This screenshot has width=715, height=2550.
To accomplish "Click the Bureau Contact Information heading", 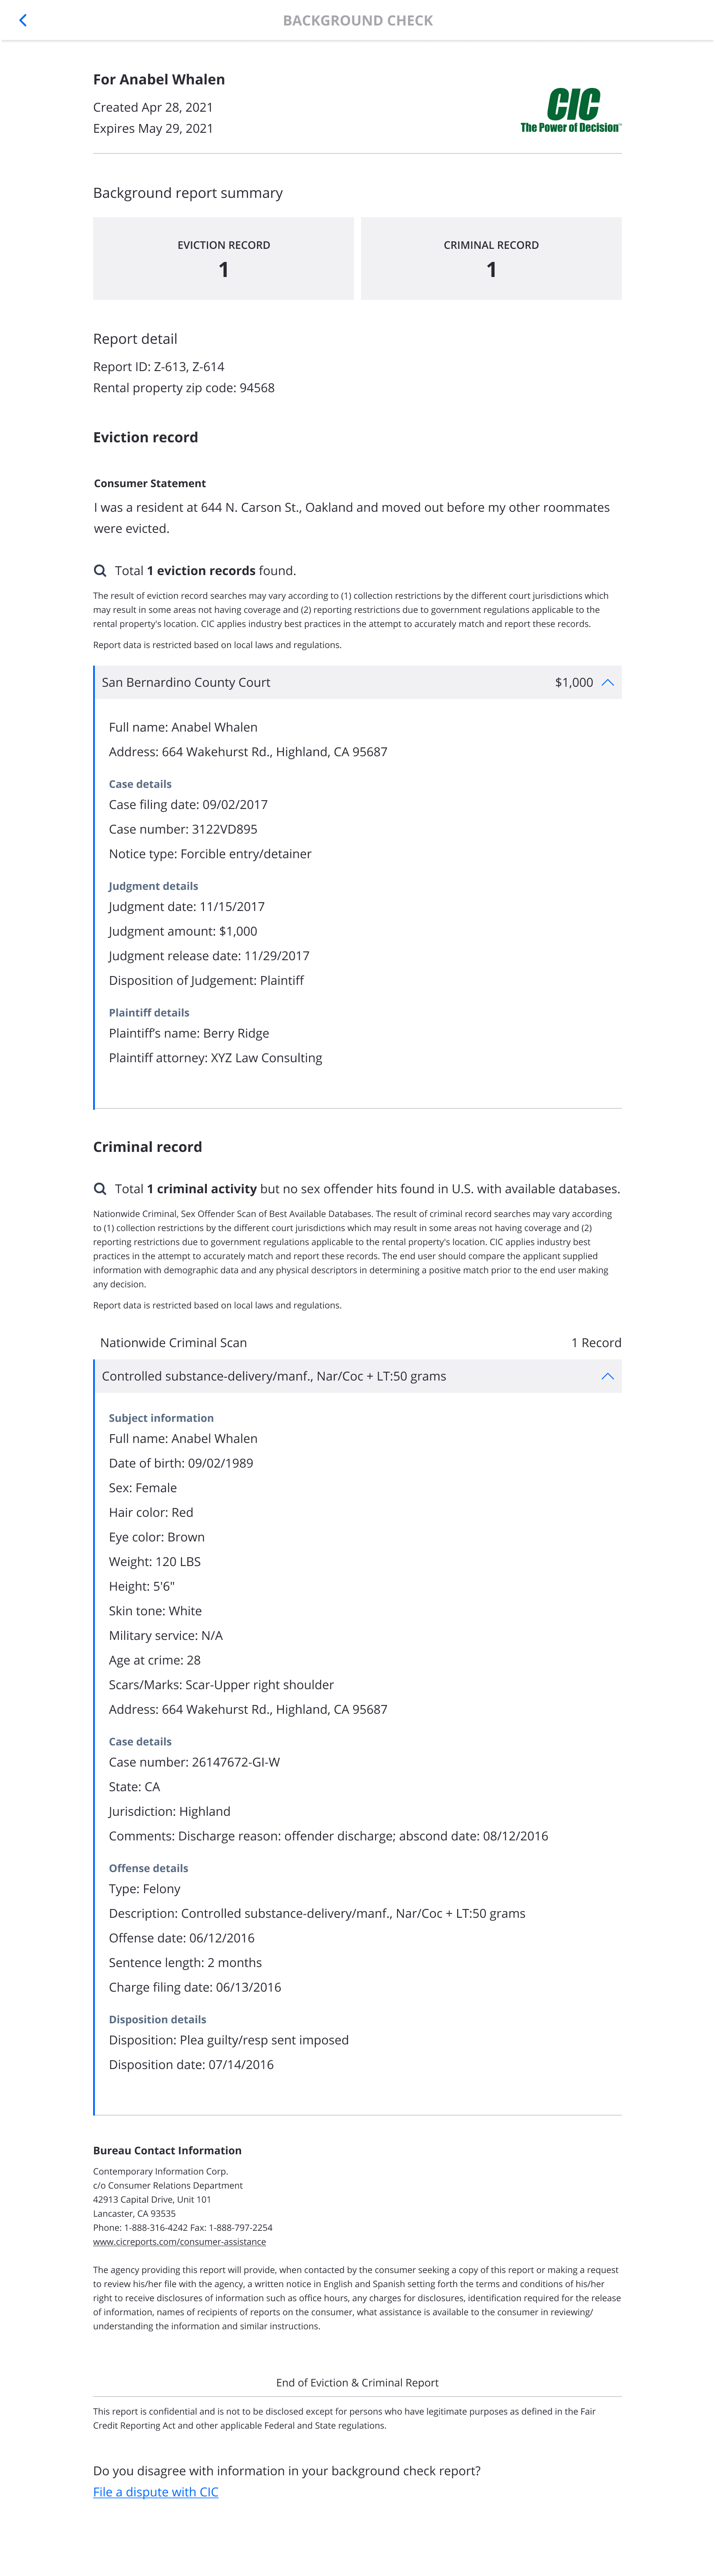I will pyautogui.click(x=167, y=2150).
